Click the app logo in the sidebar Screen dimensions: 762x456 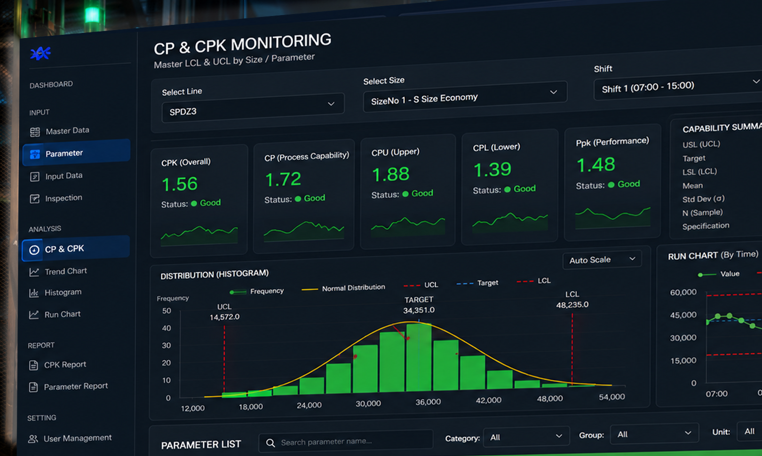(40, 54)
